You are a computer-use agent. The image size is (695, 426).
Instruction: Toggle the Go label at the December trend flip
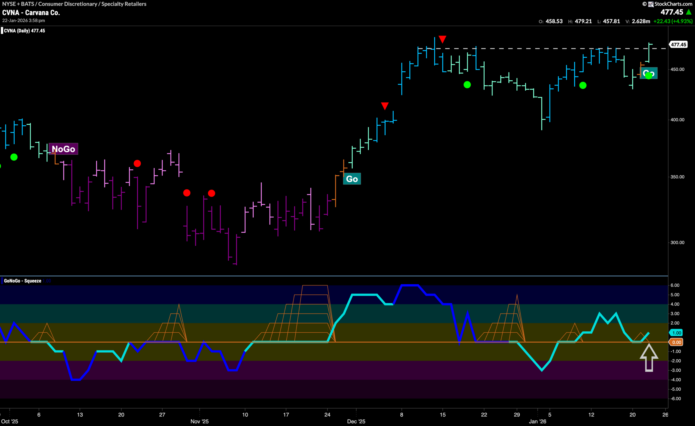352,179
